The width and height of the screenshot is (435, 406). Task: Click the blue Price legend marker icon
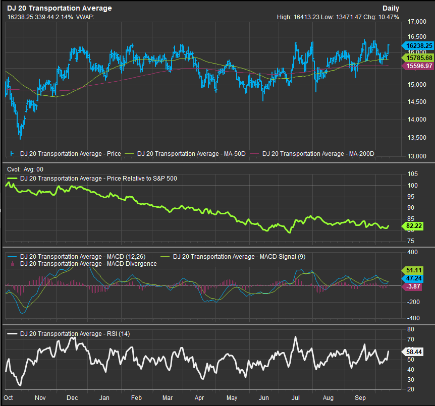point(12,154)
